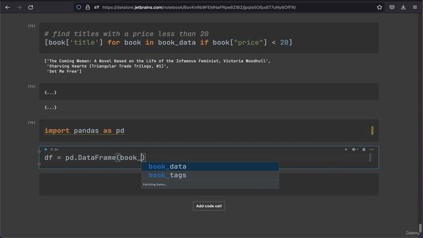Open the site permissions icon in address bar
The image size is (423, 238).
(x=96, y=7)
